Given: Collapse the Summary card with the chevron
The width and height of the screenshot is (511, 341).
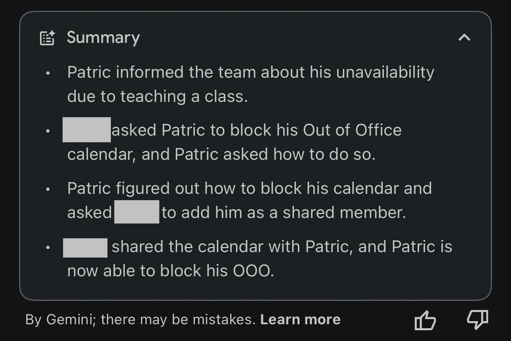Looking at the screenshot, I should [464, 37].
